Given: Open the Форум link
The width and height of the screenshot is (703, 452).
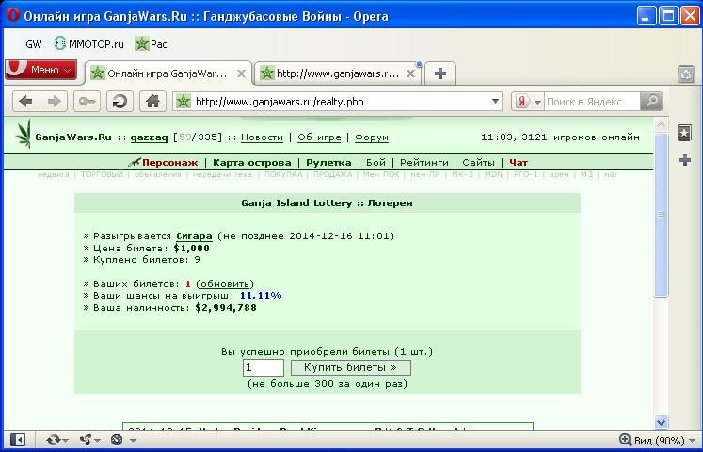Looking at the screenshot, I should 371,137.
